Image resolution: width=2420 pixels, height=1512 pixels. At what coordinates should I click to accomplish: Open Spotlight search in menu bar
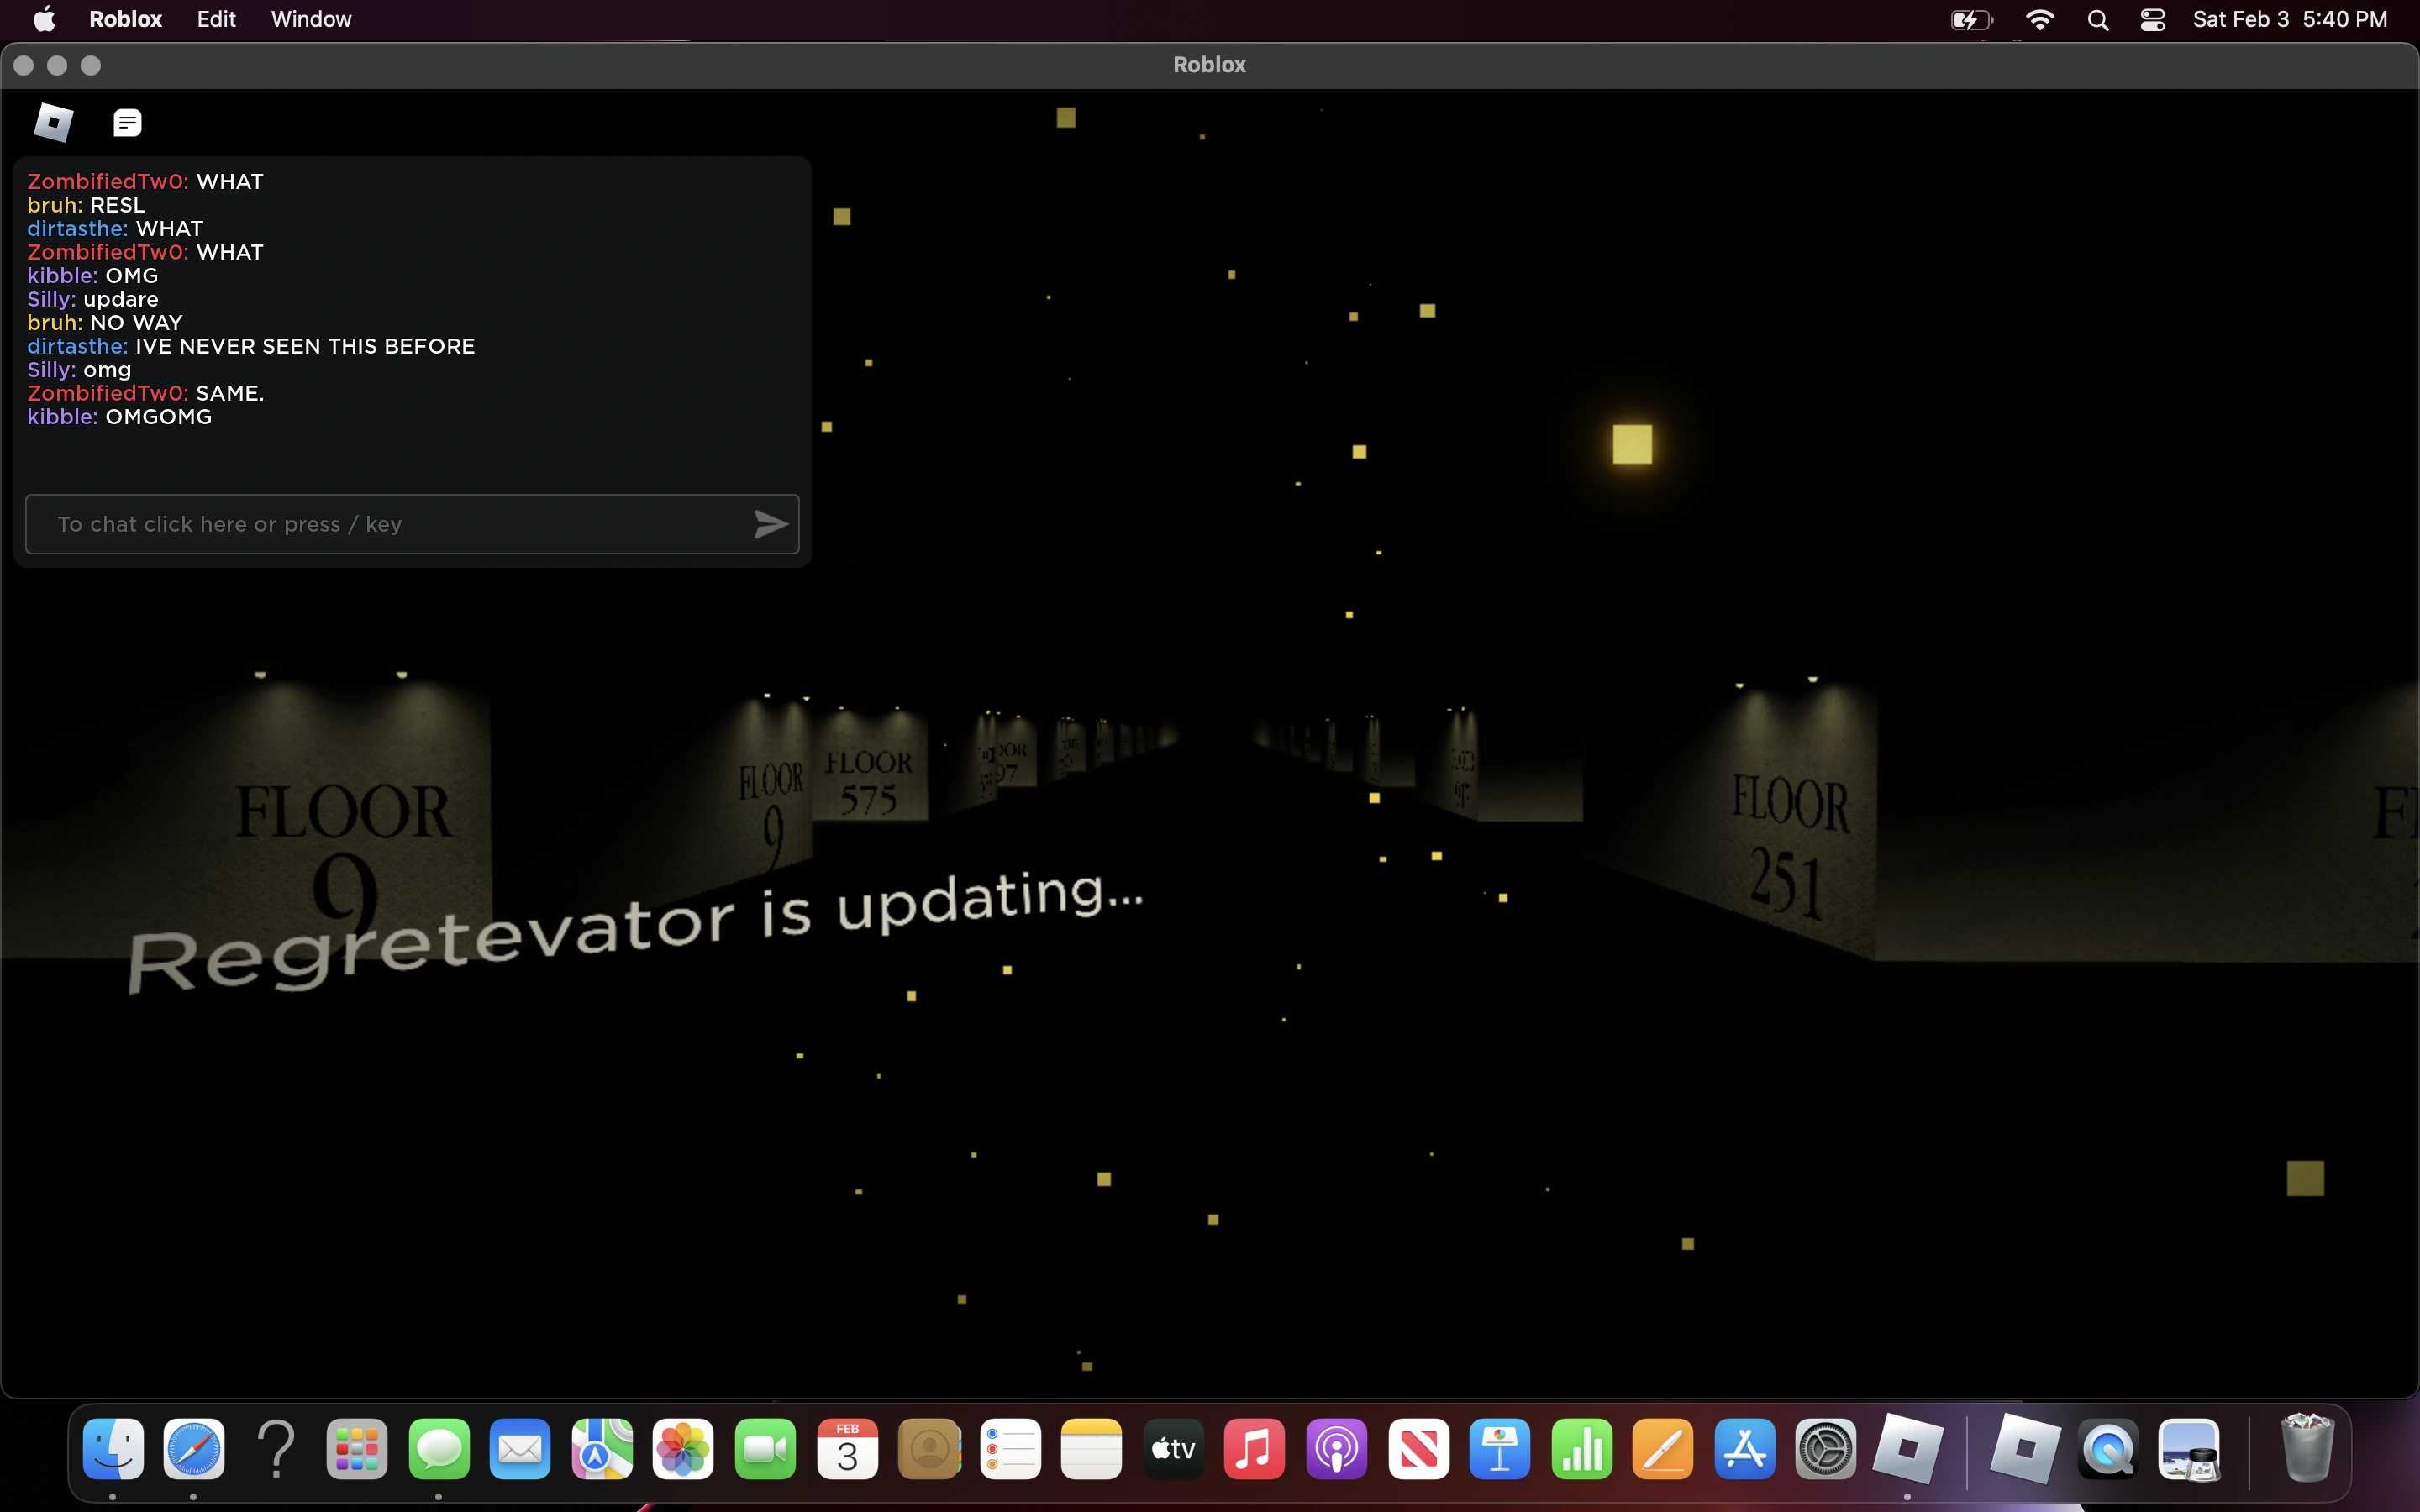(2098, 19)
